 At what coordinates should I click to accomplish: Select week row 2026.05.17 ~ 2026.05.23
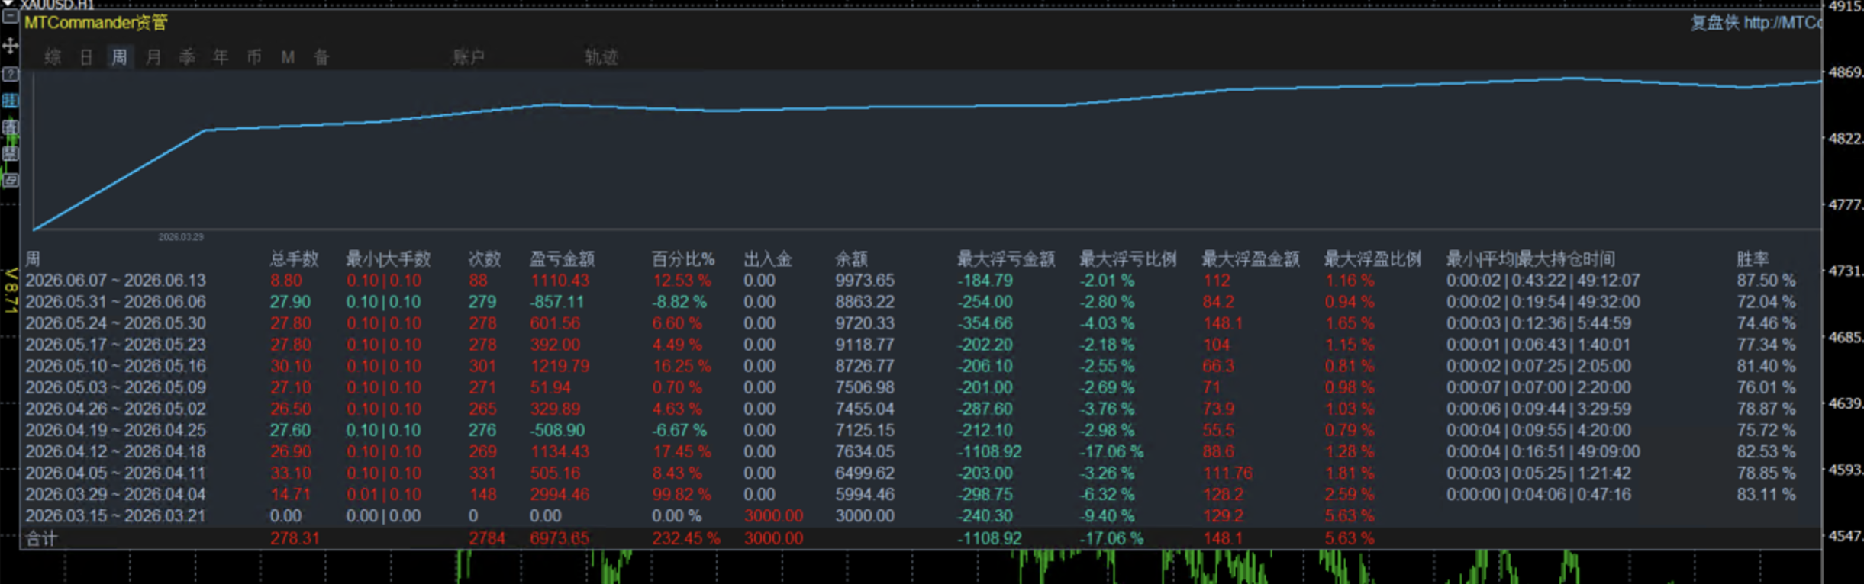click(x=920, y=345)
